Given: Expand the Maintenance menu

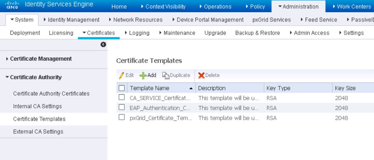Looking at the screenshot, I should tap(177, 33).
